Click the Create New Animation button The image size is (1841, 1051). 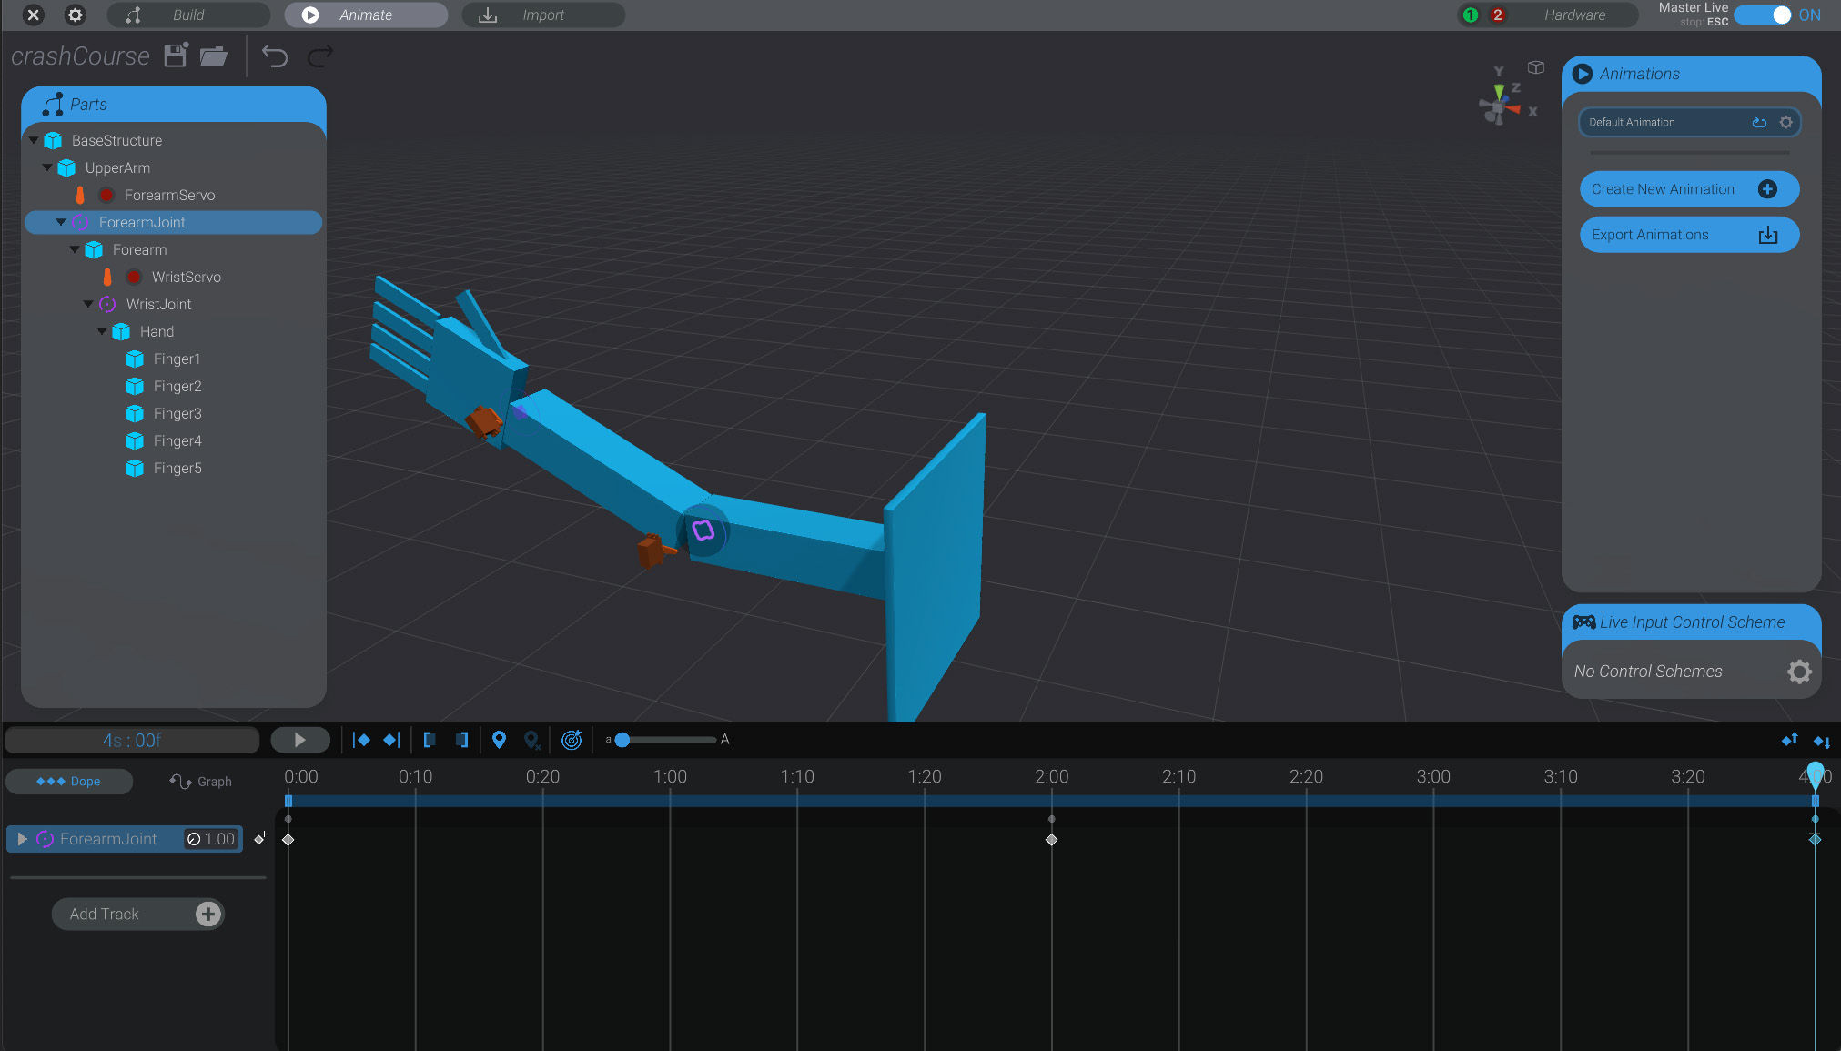pyautogui.click(x=1688, y=188)
